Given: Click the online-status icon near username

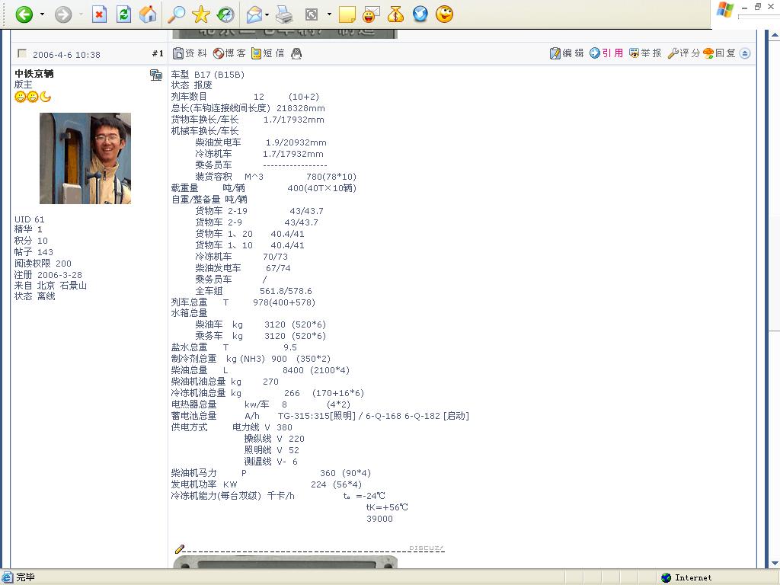Looking at the screenshot, I should click(155, 75).
